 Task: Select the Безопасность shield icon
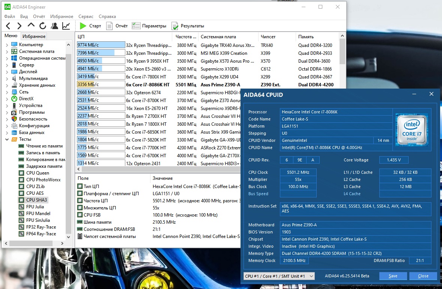[14, 119]
